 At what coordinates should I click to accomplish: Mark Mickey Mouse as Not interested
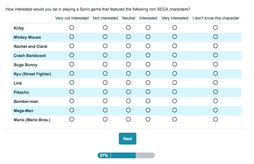click(x=105, y=37)
